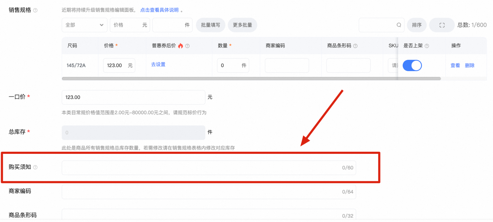
Task: Click the disabled 总库存 field
Action: click(x=133, y=133)
